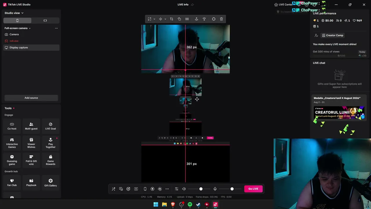
Task: Move the source layer up
Action: pyautogui.click(x=197, y=19)
